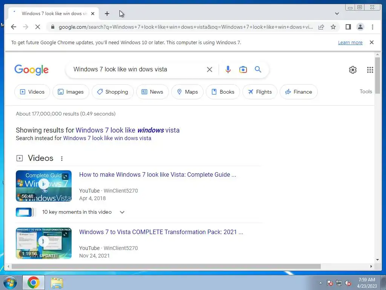Filter results by Videos
This screenshot has width=386, height=290.
[32, 92]
